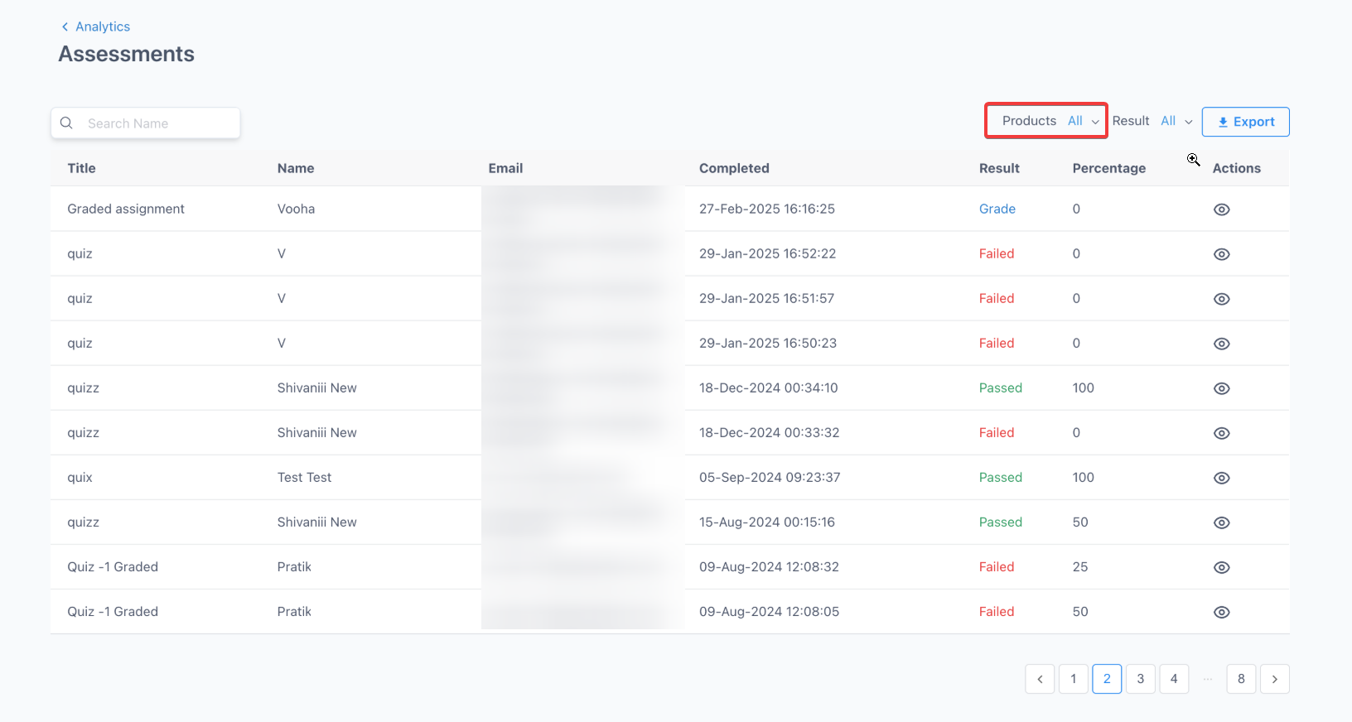The width and height of the screenshot is (1352, 722).
Task: View the 18-Dec-2024 00:34:10 passed quizz
Action: (1221, 388)
